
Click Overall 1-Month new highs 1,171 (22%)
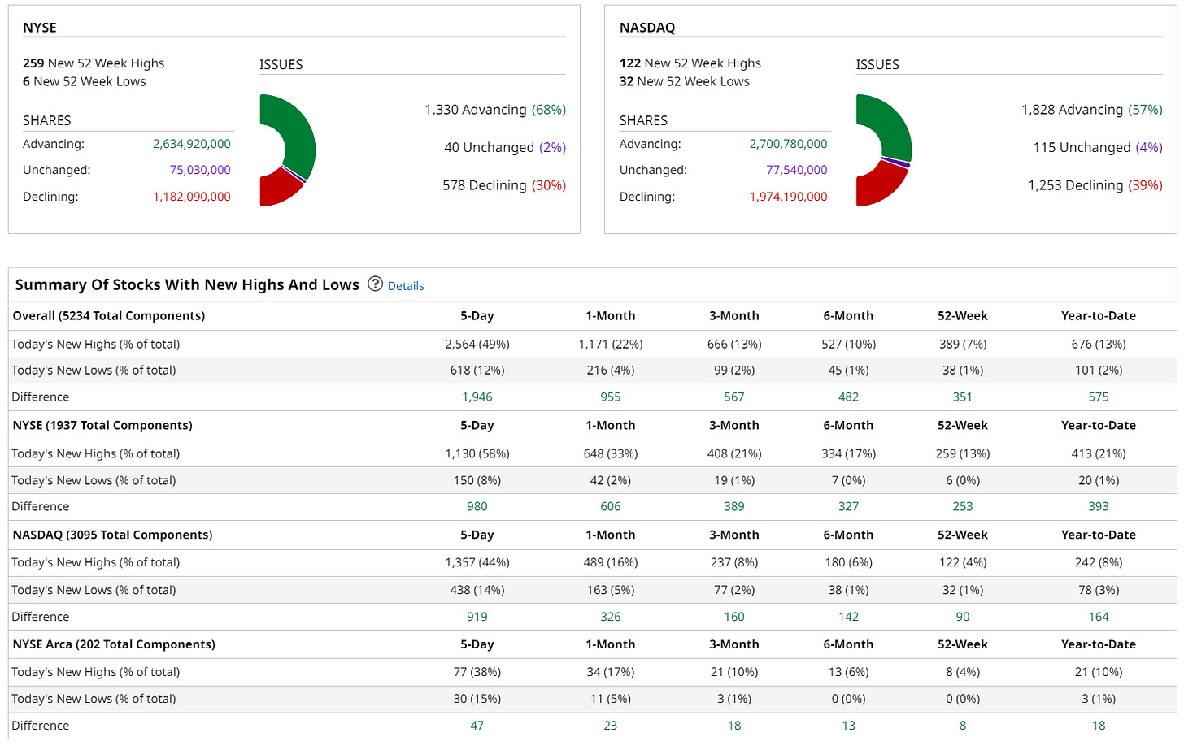(611, 345)
